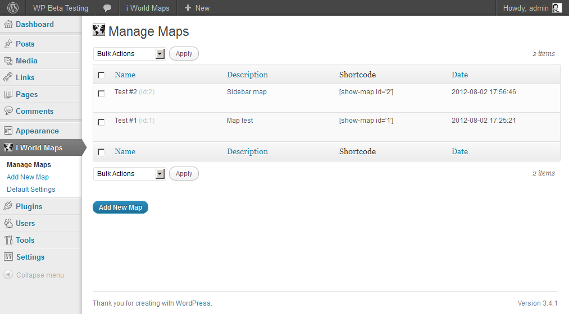Toggle the select-all checkbox in table header
Image resolution: width=569 pixels, height=314 pixels.
[101, 75]
